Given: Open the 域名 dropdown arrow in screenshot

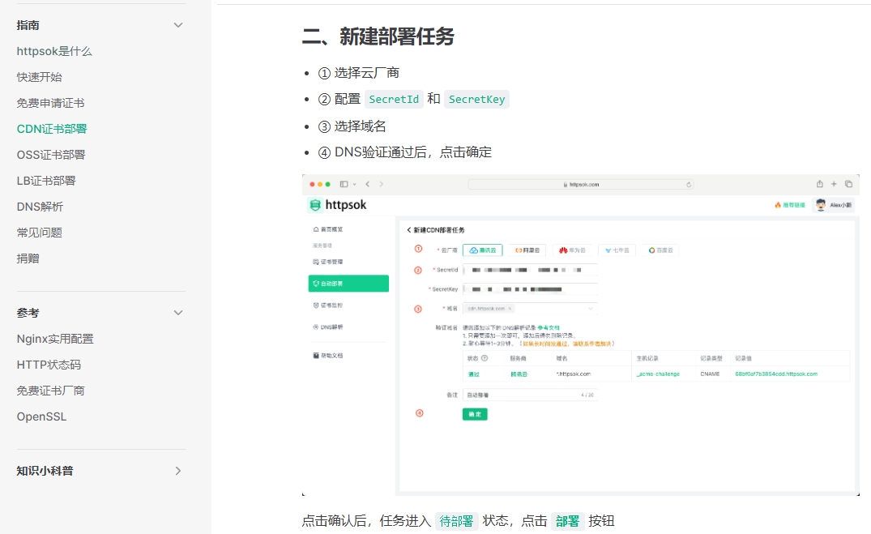Looking at the screenshot, I should point(591,309).
